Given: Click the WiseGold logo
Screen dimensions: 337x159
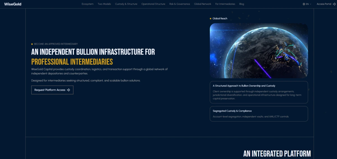Looking at the screenshot, I should click(x=13, y=4).
